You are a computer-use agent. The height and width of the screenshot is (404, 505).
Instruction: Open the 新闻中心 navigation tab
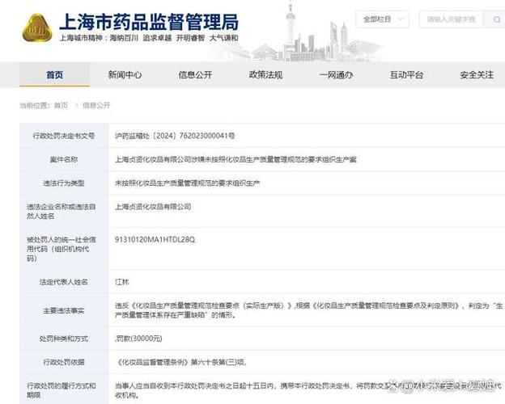[x=125, y=75]
